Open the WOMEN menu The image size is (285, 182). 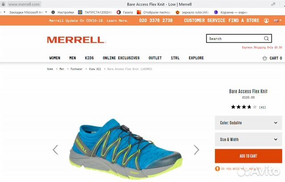[55, 58]
